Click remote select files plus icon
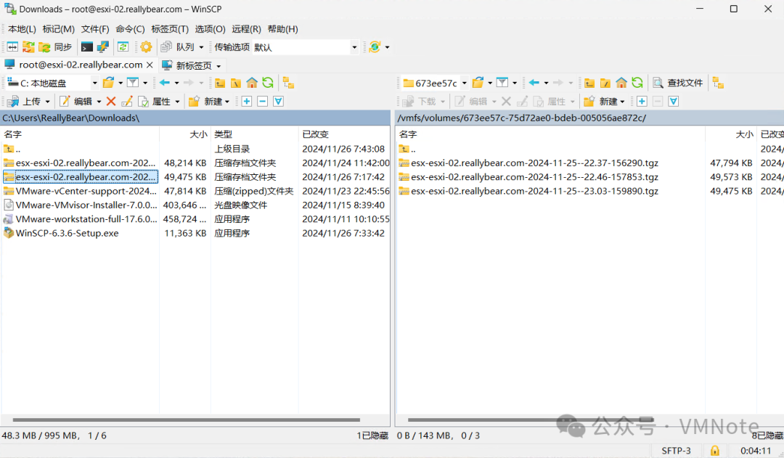 [x=642, y=102]
